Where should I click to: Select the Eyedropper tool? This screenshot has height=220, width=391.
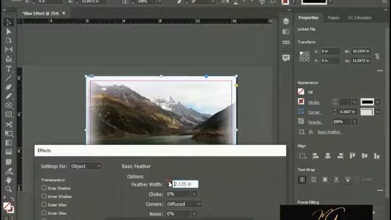[9, 171]
